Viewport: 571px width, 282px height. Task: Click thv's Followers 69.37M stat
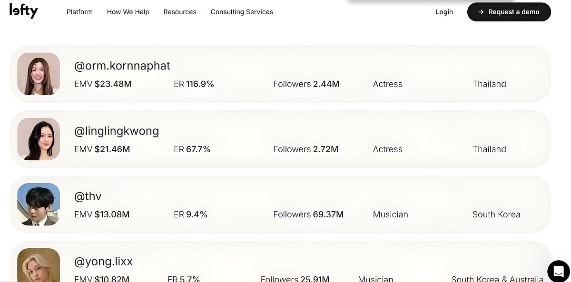[308, 214]
